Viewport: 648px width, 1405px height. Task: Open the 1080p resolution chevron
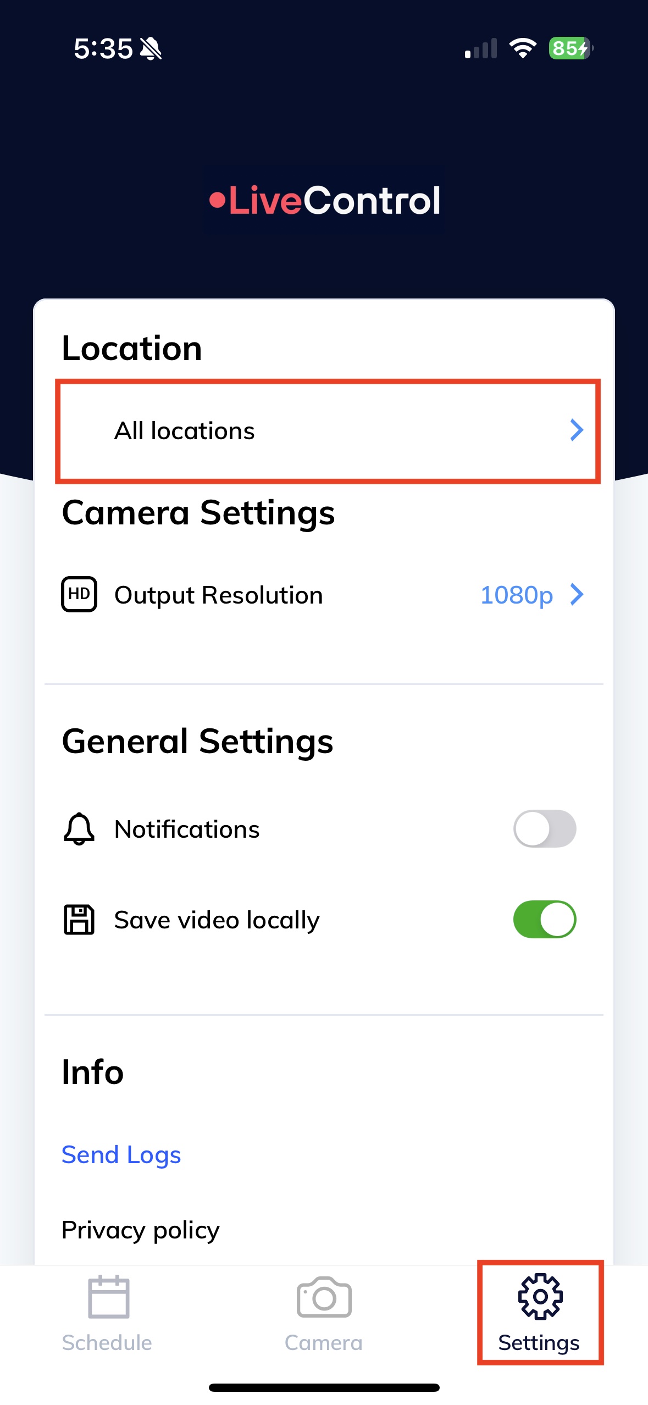tap(577, 594)
